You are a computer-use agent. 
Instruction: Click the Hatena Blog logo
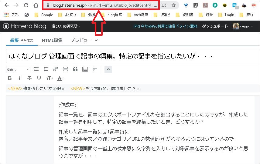click(x=25, y=26)
